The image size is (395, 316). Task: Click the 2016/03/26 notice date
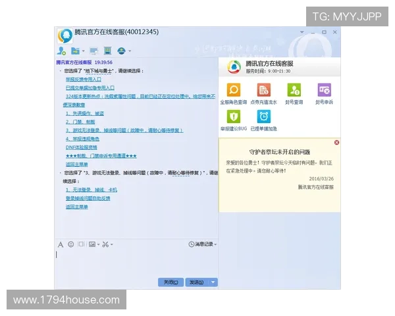point(321,178)
